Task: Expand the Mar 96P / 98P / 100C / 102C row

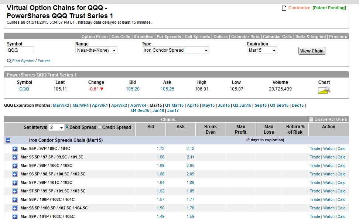Action: (15, 166)
